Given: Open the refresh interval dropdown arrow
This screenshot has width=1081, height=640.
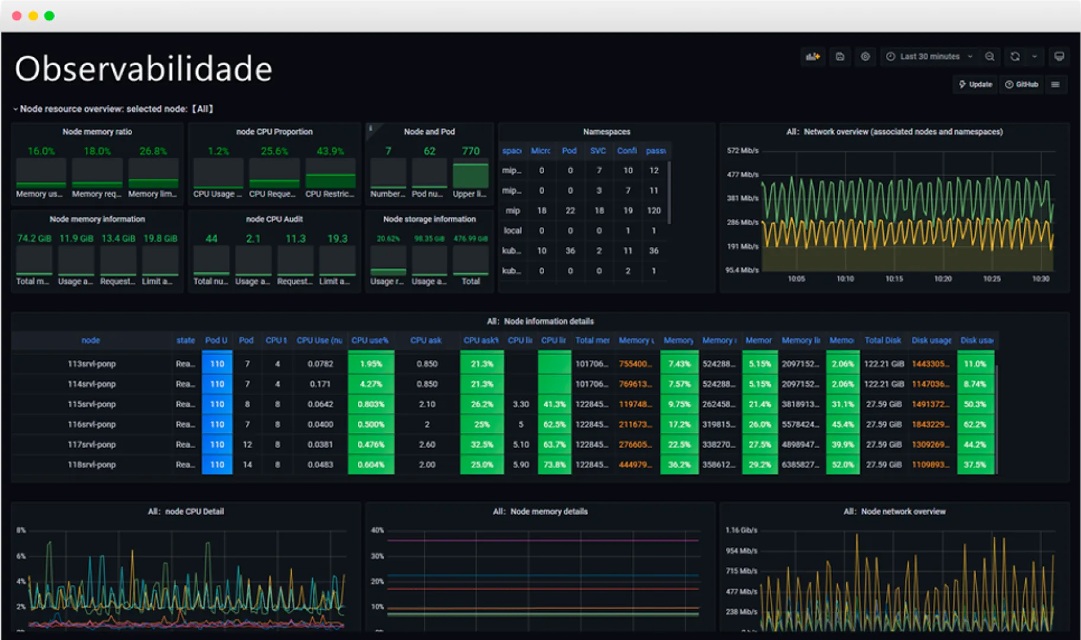Looking at the screenshot, I should [x=1035, y=57].
